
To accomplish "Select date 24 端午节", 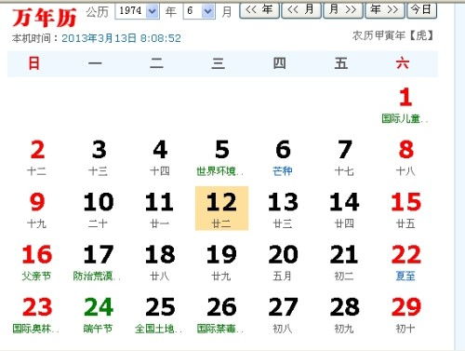I will [x=99, y=315].
